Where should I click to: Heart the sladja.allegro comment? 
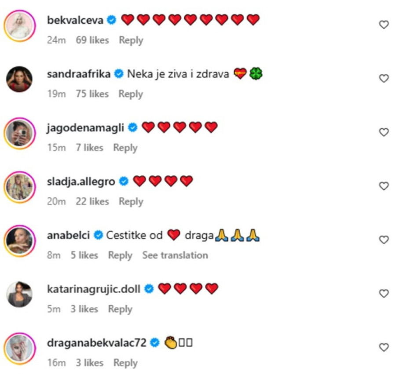pyautogui.click(x=384, y=186)
